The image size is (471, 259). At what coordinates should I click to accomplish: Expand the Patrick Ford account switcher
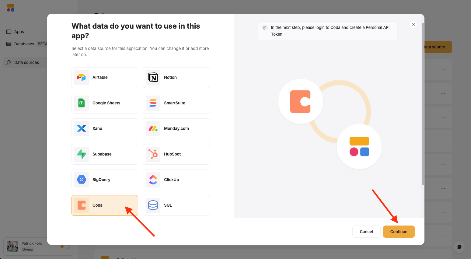[x=68, y=247]
